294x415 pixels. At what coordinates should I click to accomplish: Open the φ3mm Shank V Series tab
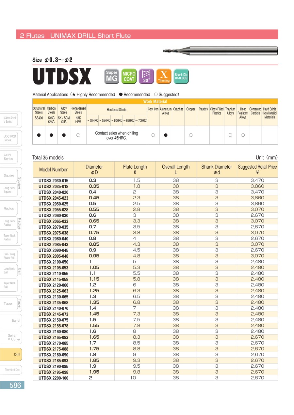[9, 119]
